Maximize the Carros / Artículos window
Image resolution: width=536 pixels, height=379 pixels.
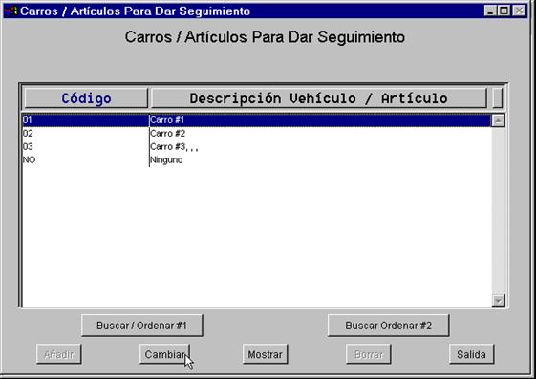(x=504, y=11)
